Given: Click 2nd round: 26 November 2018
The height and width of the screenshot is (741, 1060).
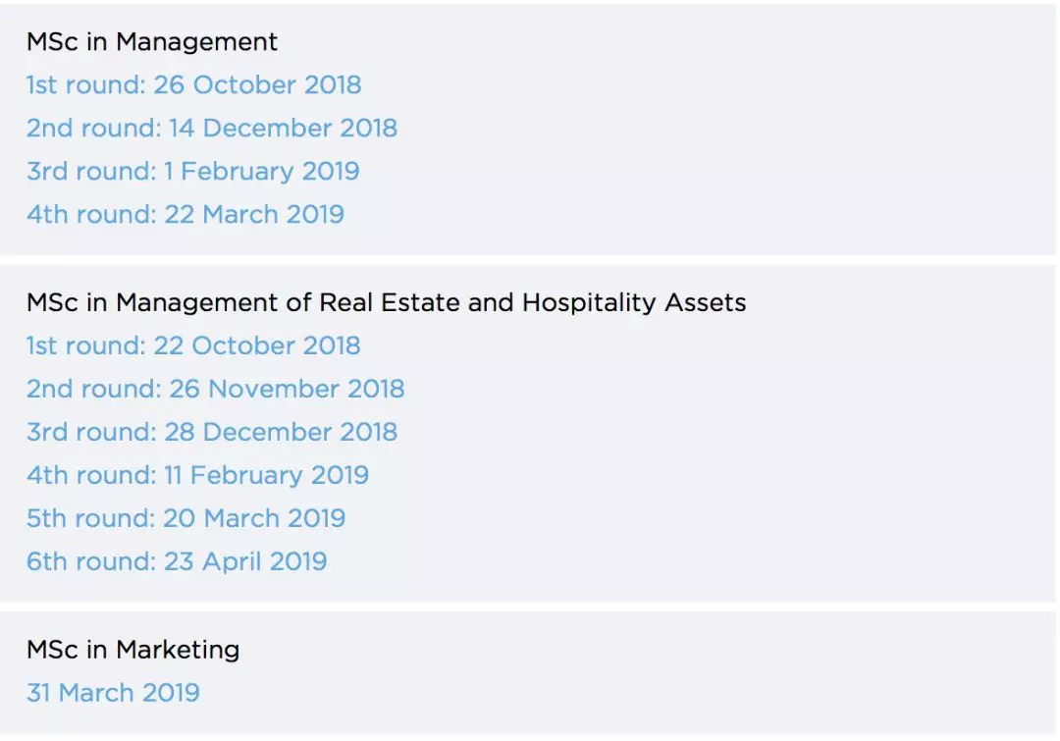Looking at the screenshot, I should coord(215,390).
